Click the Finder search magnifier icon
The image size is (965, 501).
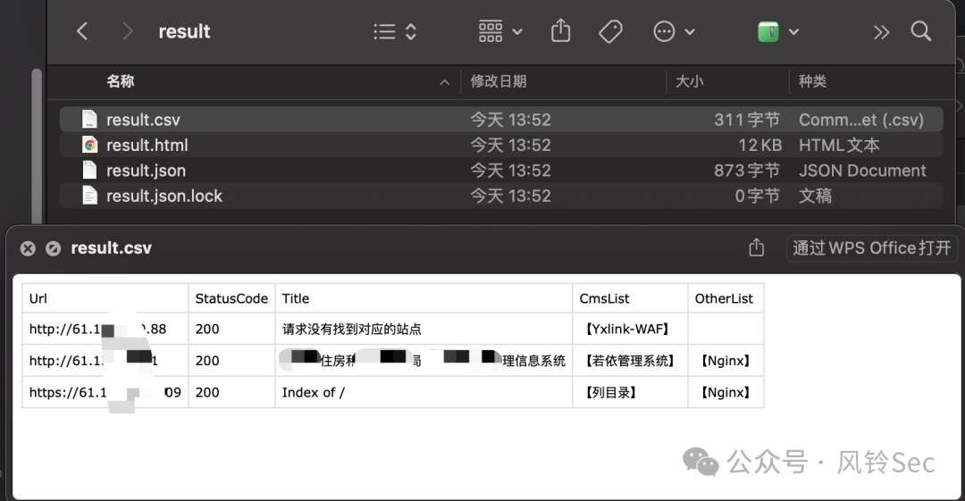pos(921,32)
